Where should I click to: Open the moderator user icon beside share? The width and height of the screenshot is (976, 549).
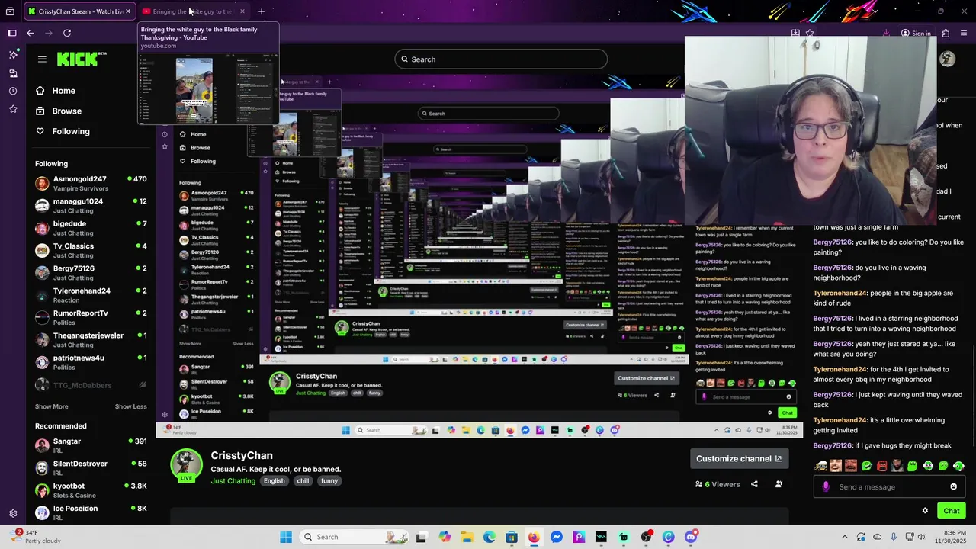coord(779,484)
